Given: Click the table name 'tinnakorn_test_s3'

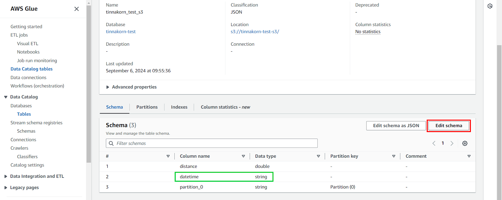Looking at the screenshot, I should 124,12.
